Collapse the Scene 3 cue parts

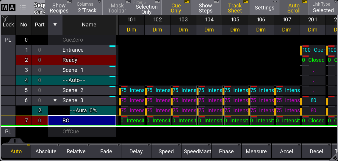[x=55, y=100]
